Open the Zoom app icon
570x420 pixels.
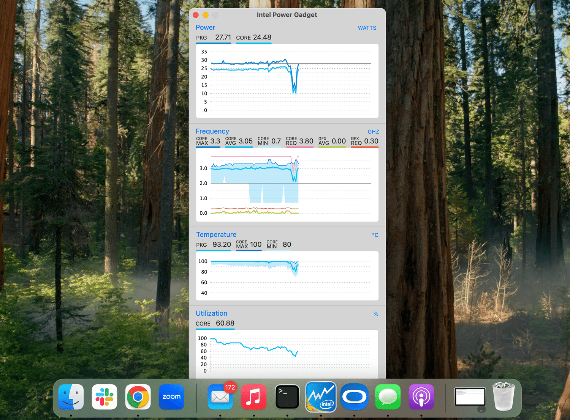(171, 397)
